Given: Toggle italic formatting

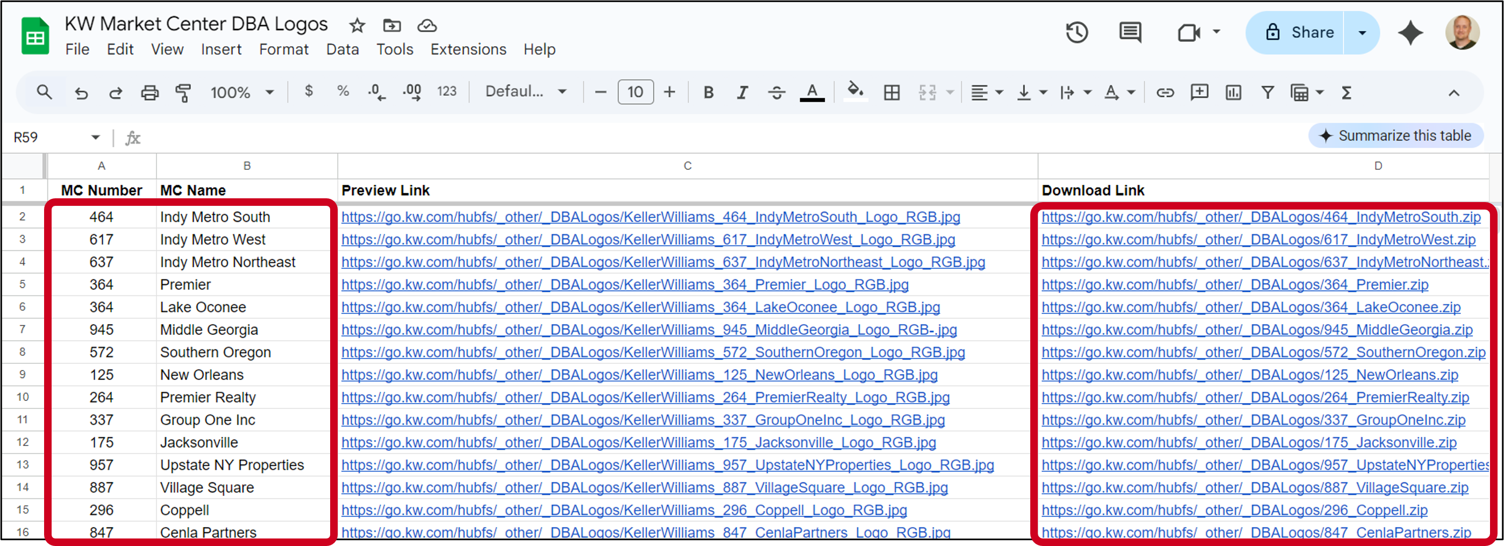Looking at the screenshot, I should pos(742,92).
